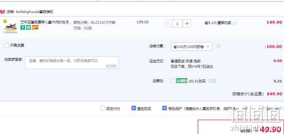The image size is (284, 134).
Task: Click the seller message text box
Action: pos(72,63)
